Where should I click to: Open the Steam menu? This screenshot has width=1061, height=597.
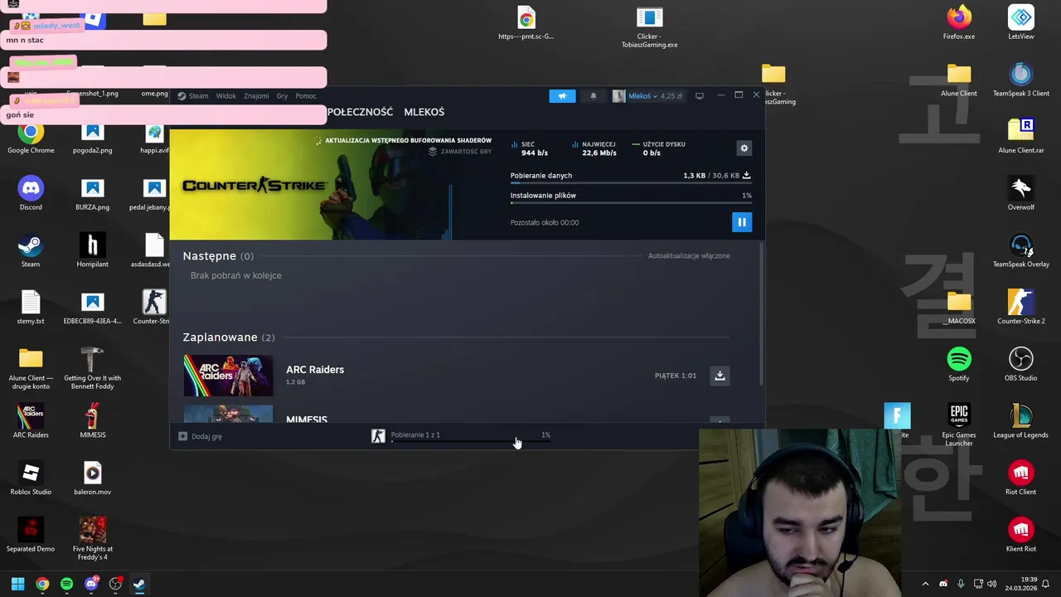[193, 96]
